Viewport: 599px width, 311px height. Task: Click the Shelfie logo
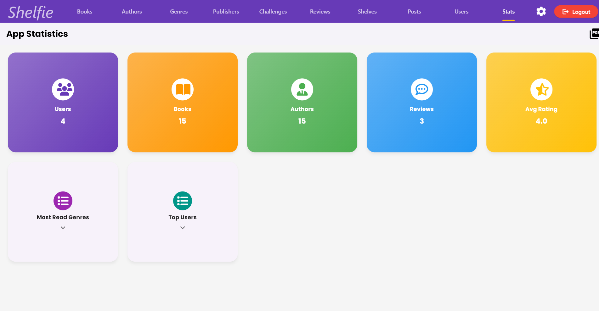[31, 13]
